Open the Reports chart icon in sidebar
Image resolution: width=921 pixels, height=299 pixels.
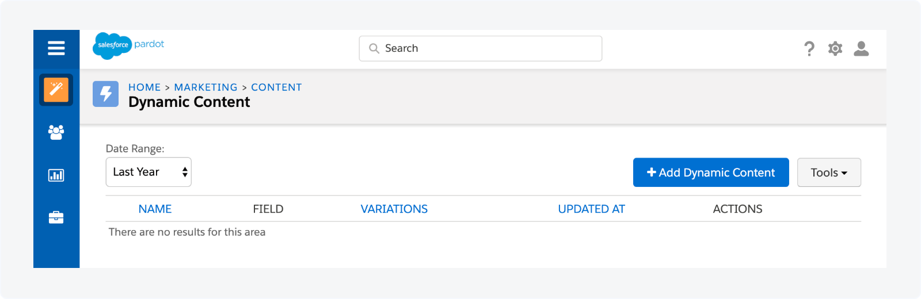[x=56, y=175]
